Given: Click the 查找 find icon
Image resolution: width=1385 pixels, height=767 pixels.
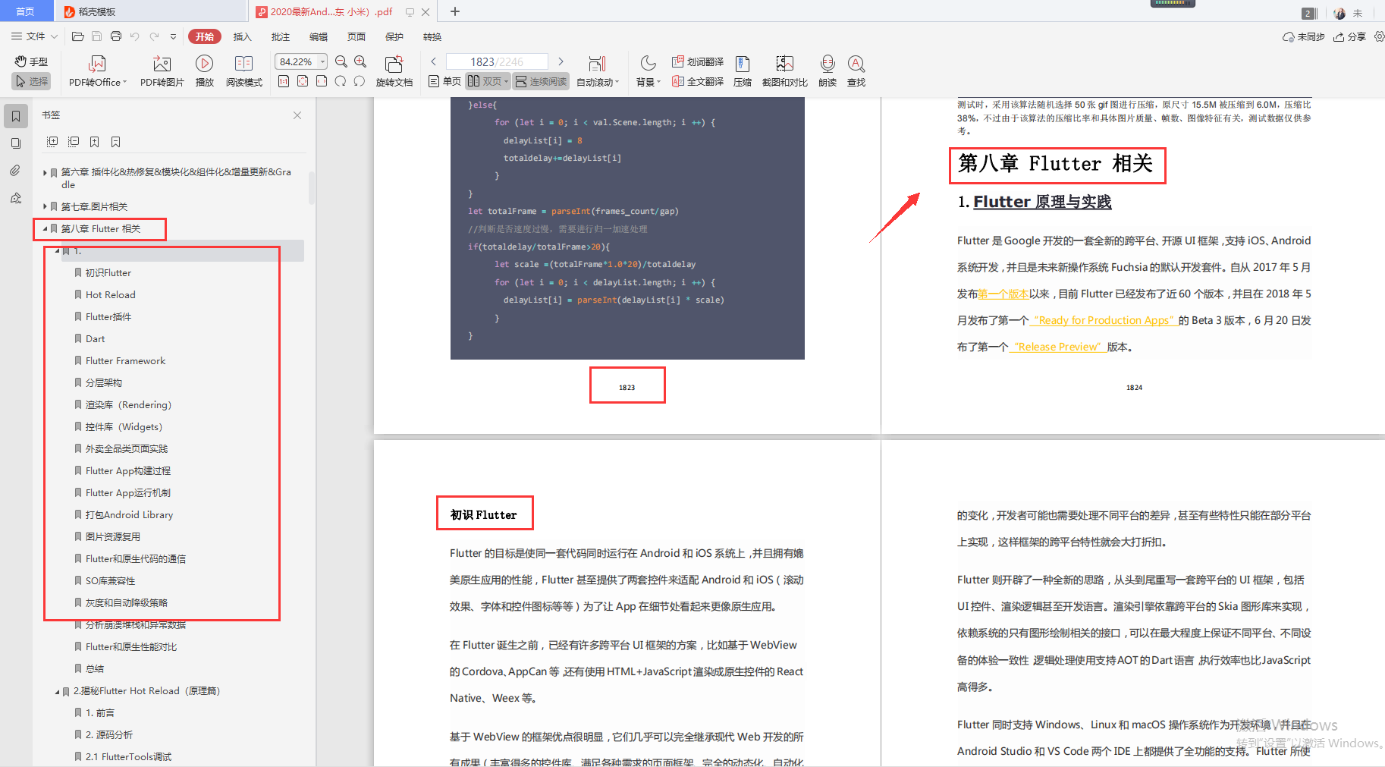Looking at the screenshot, I should tap(856, 71).
